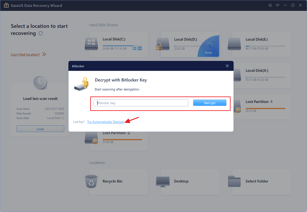The height and width of the screenshot is (212, 307).
Task: Select the locked Local Disk(D:) drive icon
Action: (162, 44)
